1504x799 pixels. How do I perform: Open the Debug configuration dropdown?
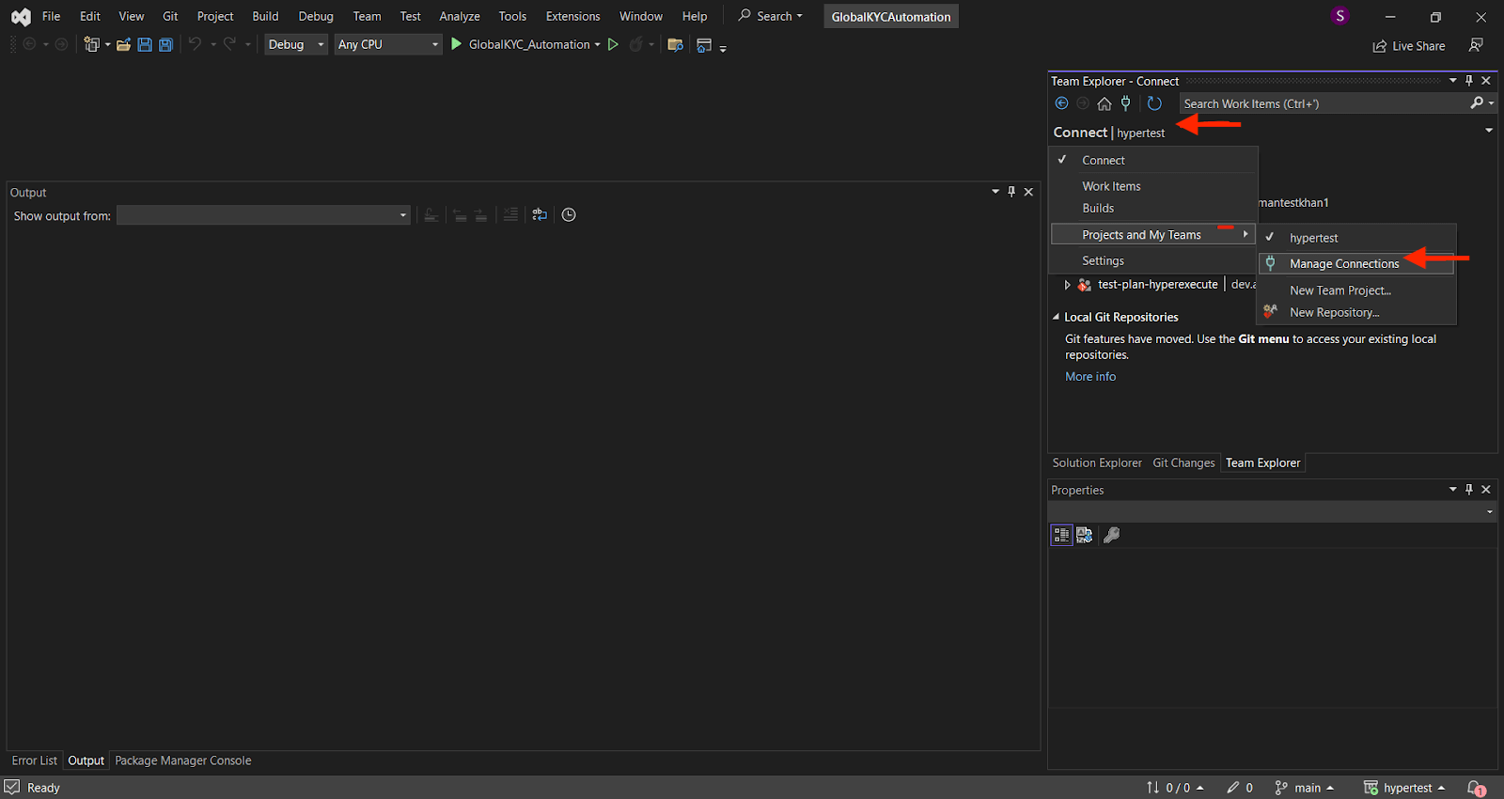[296, 44]
